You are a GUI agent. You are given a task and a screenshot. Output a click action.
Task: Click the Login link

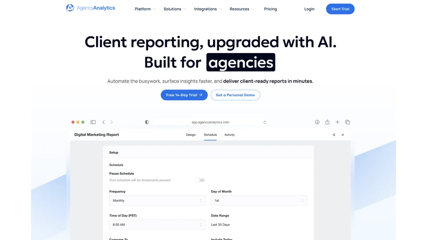(309, 9)
